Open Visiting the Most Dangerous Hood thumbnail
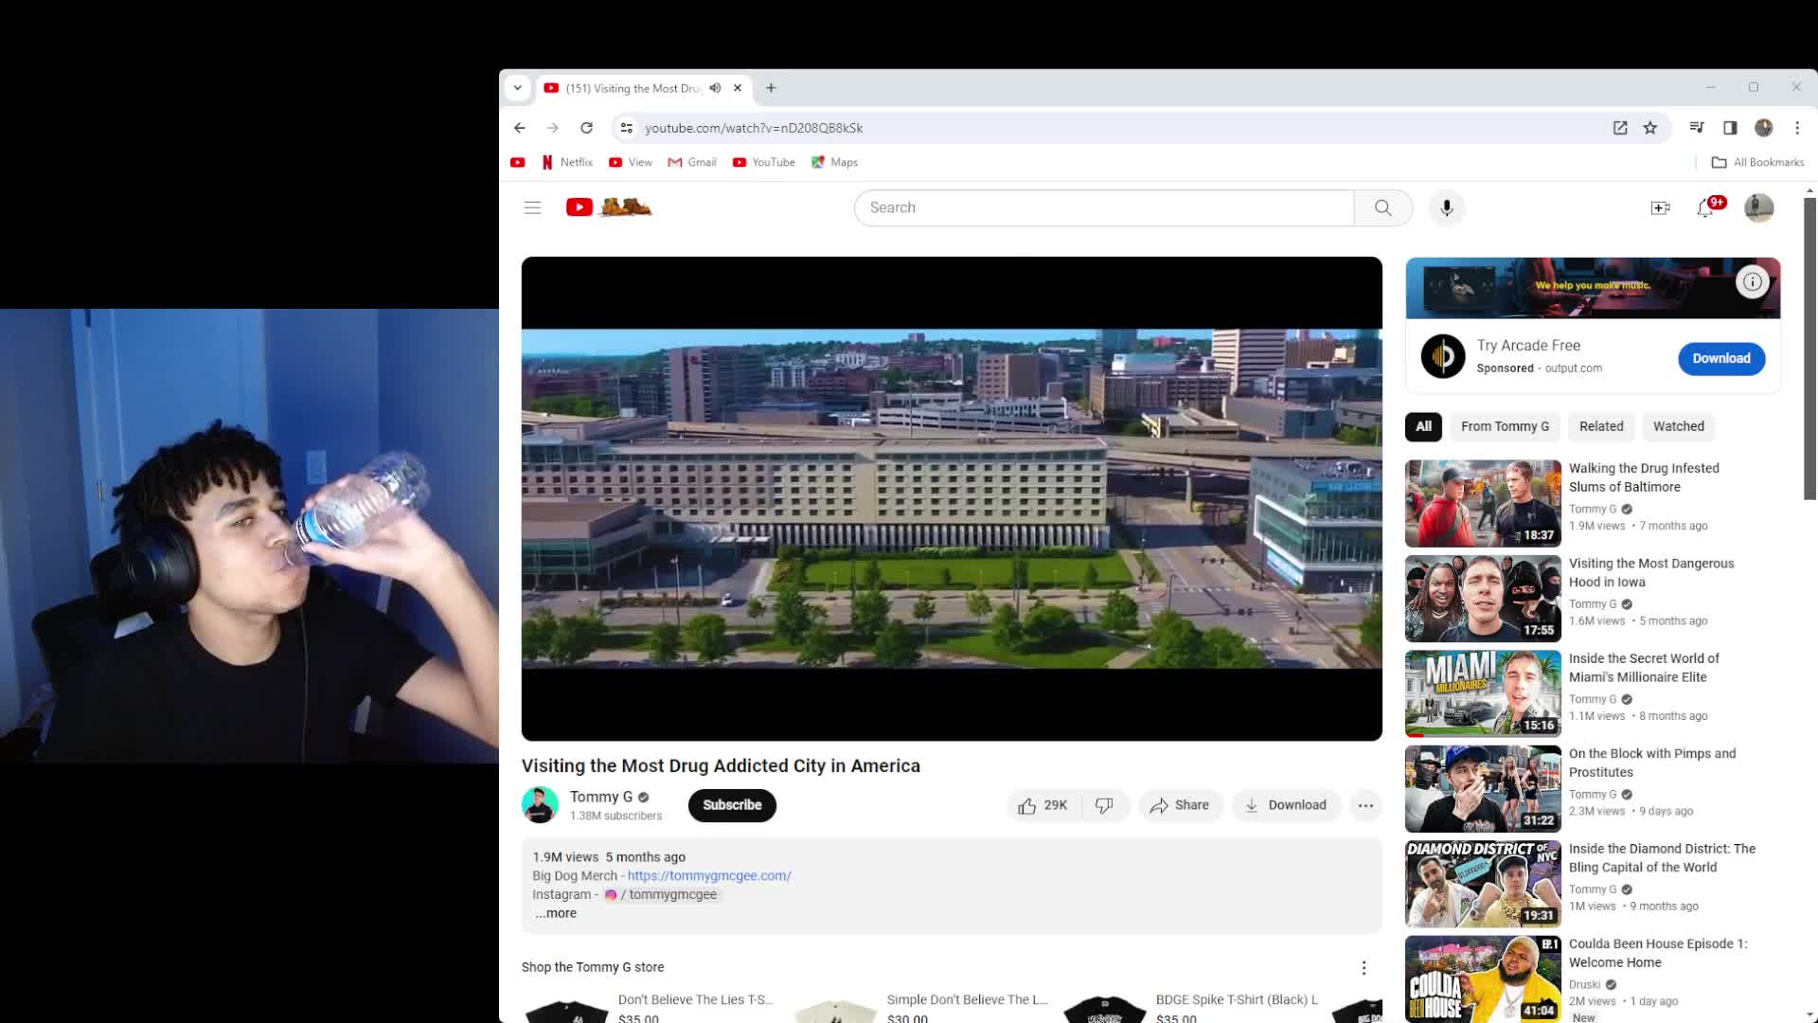1818x1023 pixels. 1483,599
